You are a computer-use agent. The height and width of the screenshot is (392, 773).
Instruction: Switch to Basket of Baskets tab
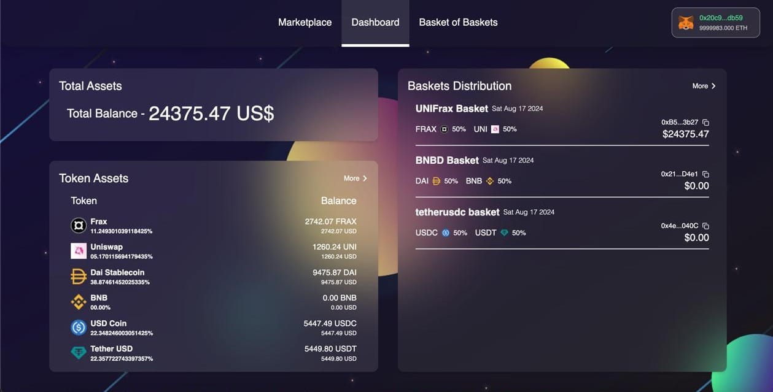pyautogui.click(x=458, y=22)
